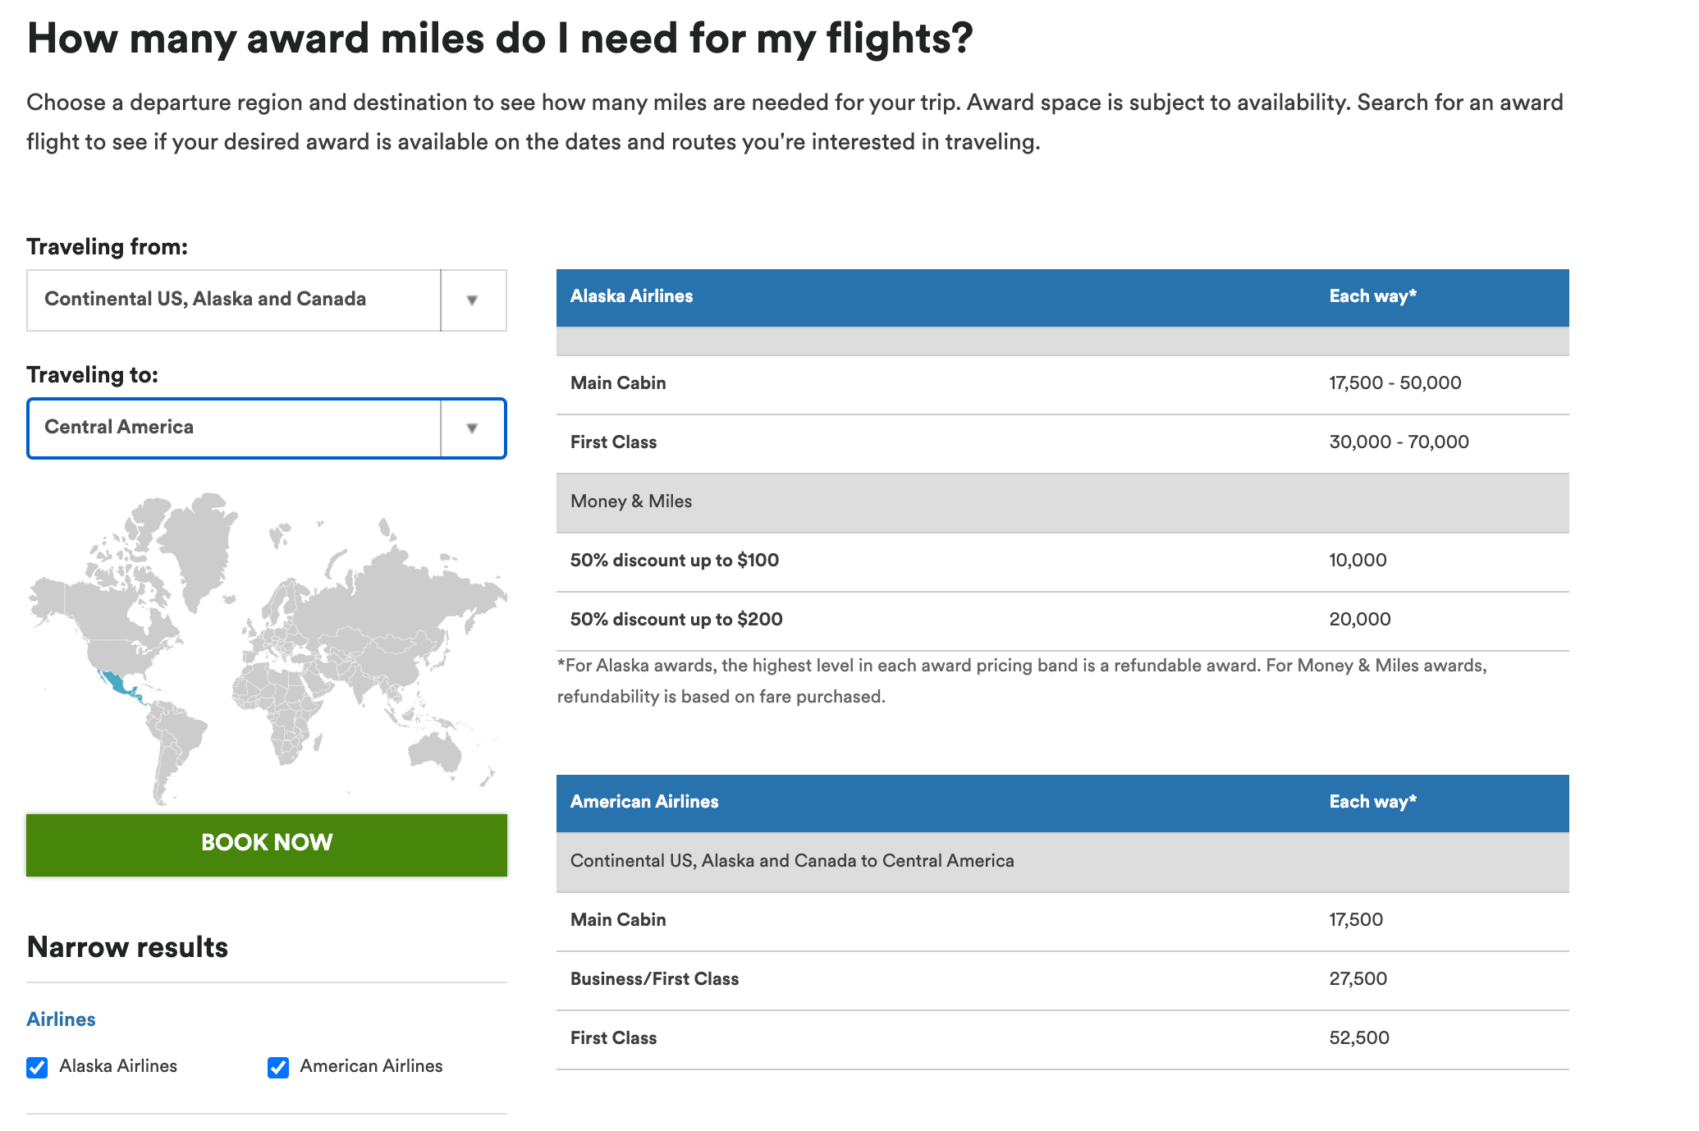Click the 30,000 - 70,000 miles value
1699x1131 pixels.
1399,442
